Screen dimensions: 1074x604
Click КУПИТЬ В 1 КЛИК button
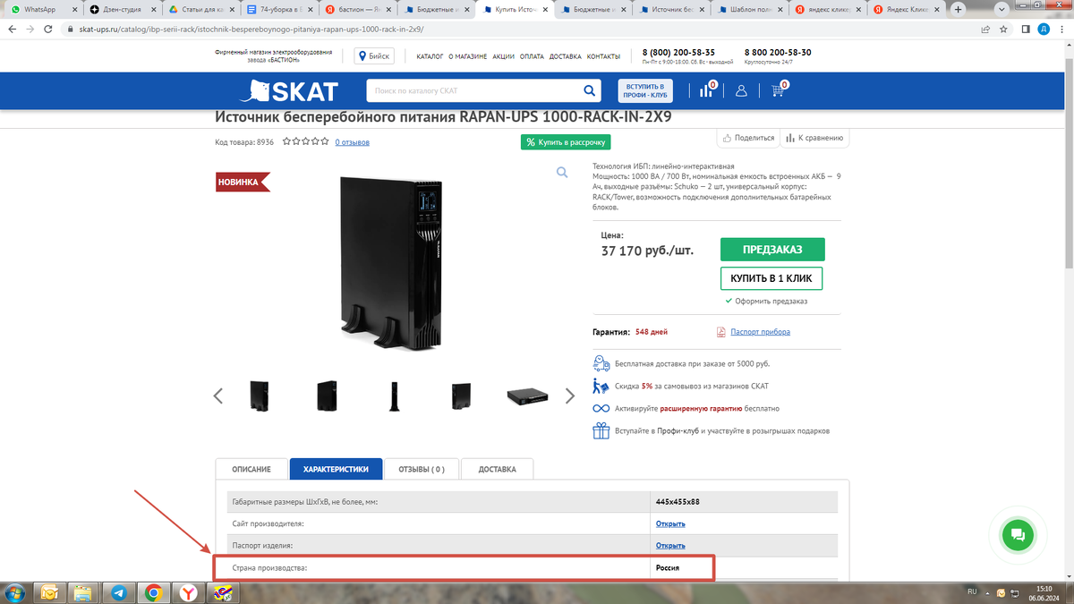pyautogui.click(x=771, y=278)
